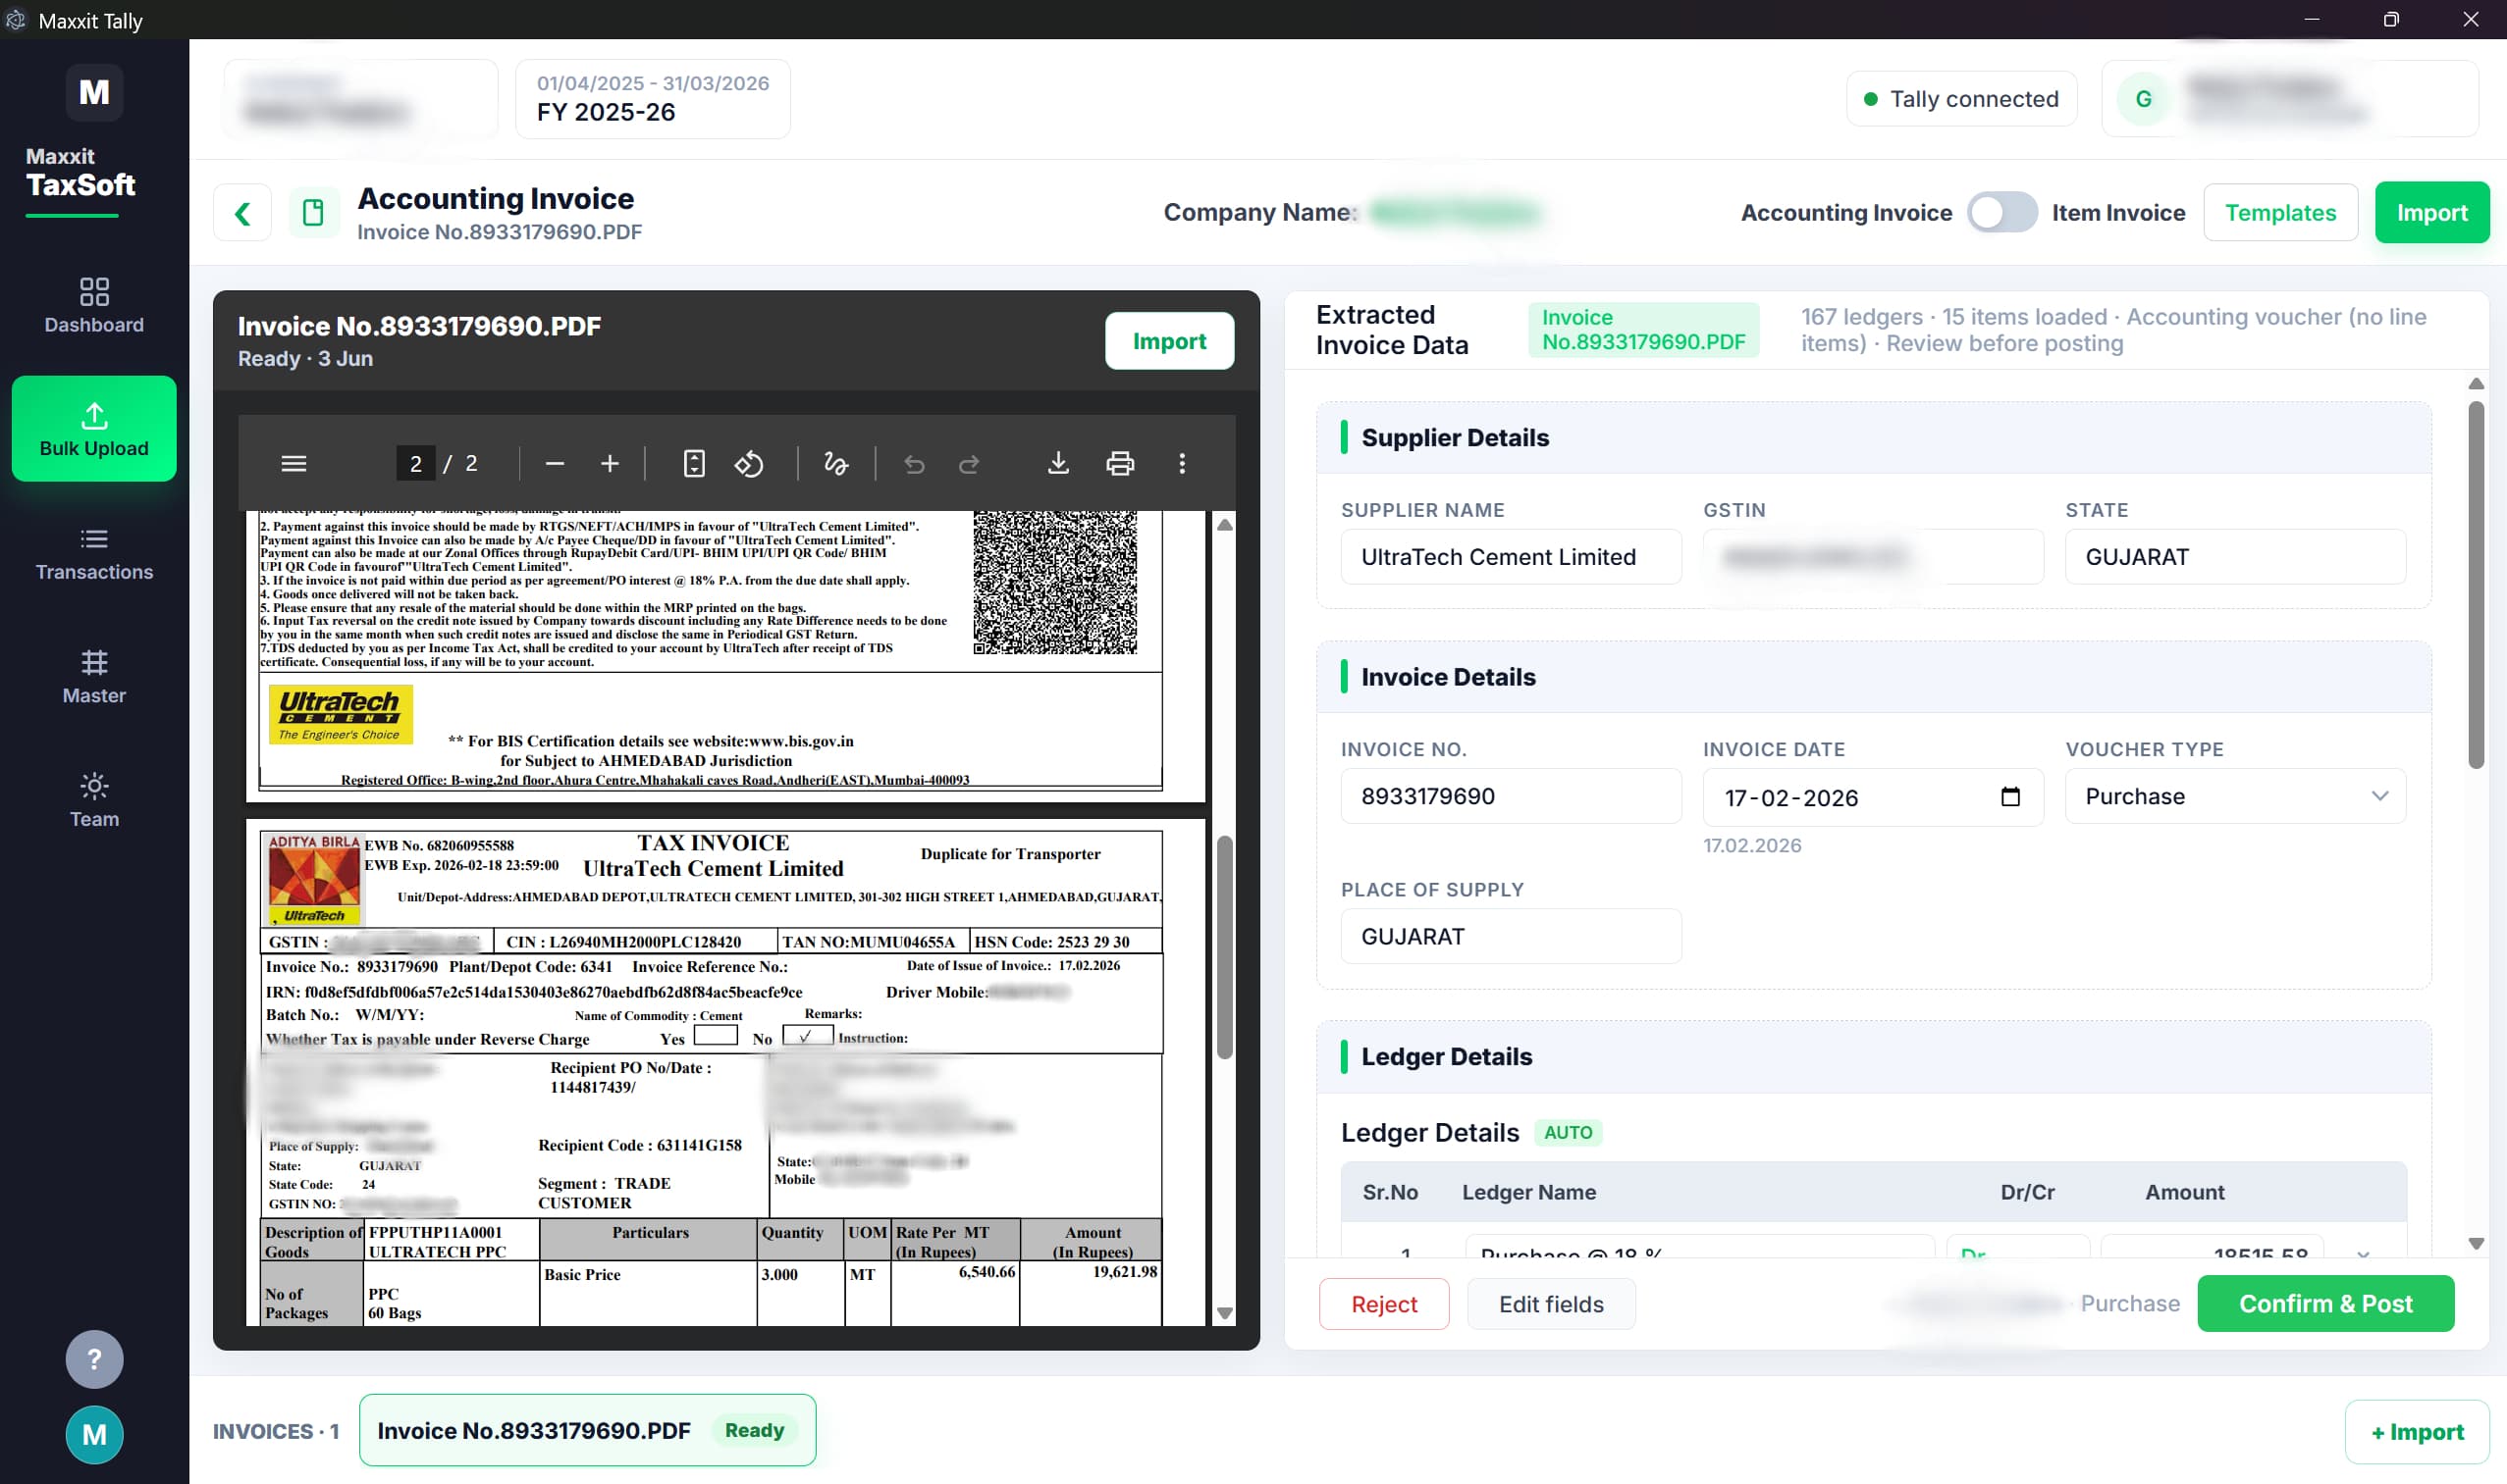2507x1484 pixels.
Task: Undo the last PDF annotation
Action: (x=914, y=463)
